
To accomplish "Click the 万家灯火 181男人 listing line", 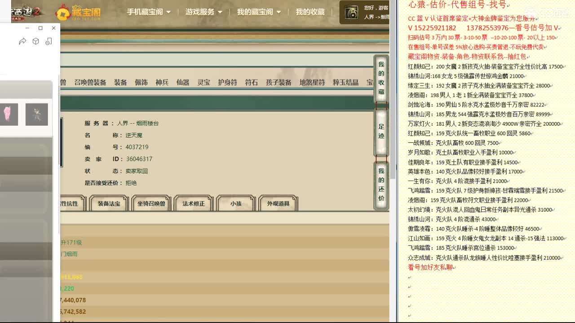I will click(x=484, y=124).
